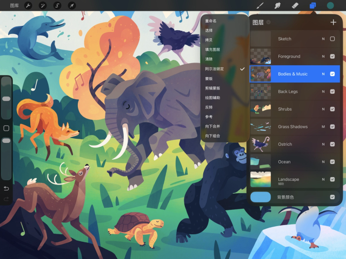Uncheck the Ostrich layer visibility

332,144
